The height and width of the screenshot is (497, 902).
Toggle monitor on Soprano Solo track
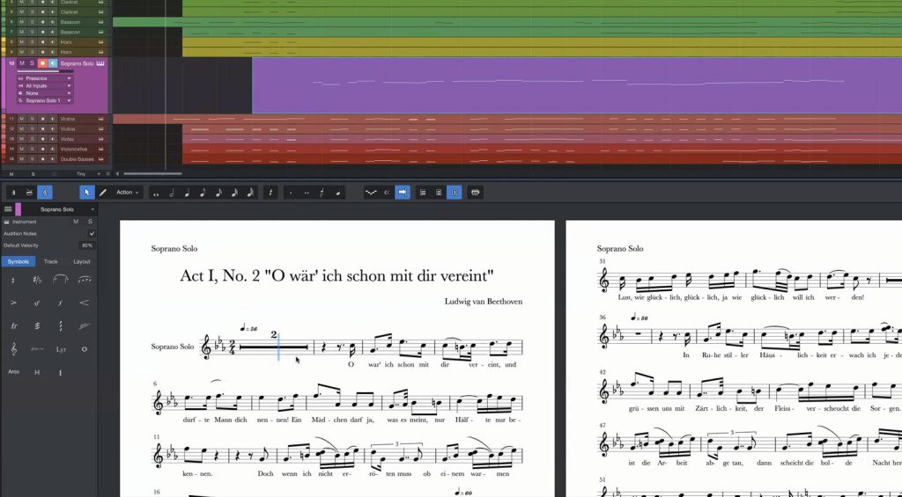tap(52, 63)
